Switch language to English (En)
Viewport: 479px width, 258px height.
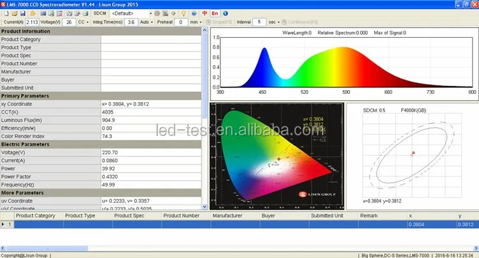point(215,13)
